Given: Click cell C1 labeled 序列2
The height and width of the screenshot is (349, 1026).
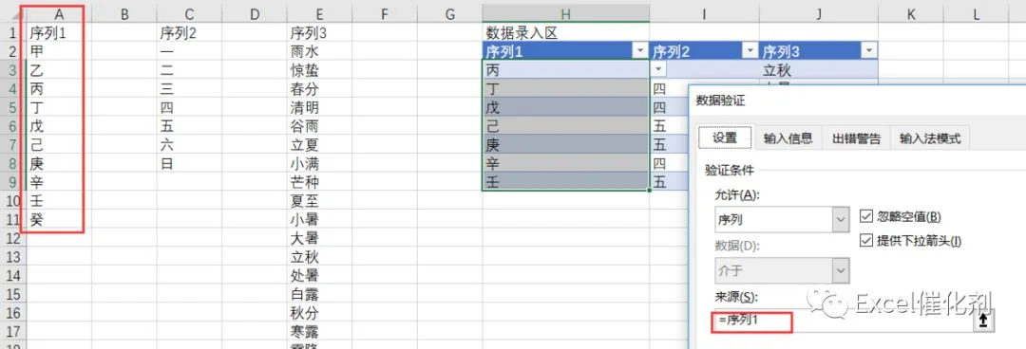Looking at the screenshot, I should [189, 32].
